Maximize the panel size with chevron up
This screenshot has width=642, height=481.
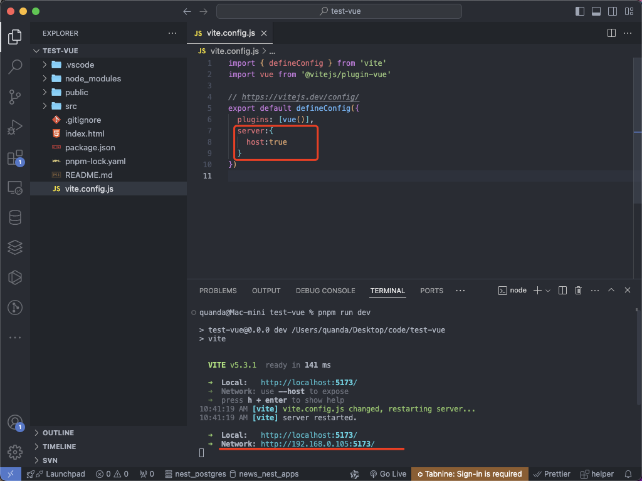pyautogui.click(x=611, y=290)
